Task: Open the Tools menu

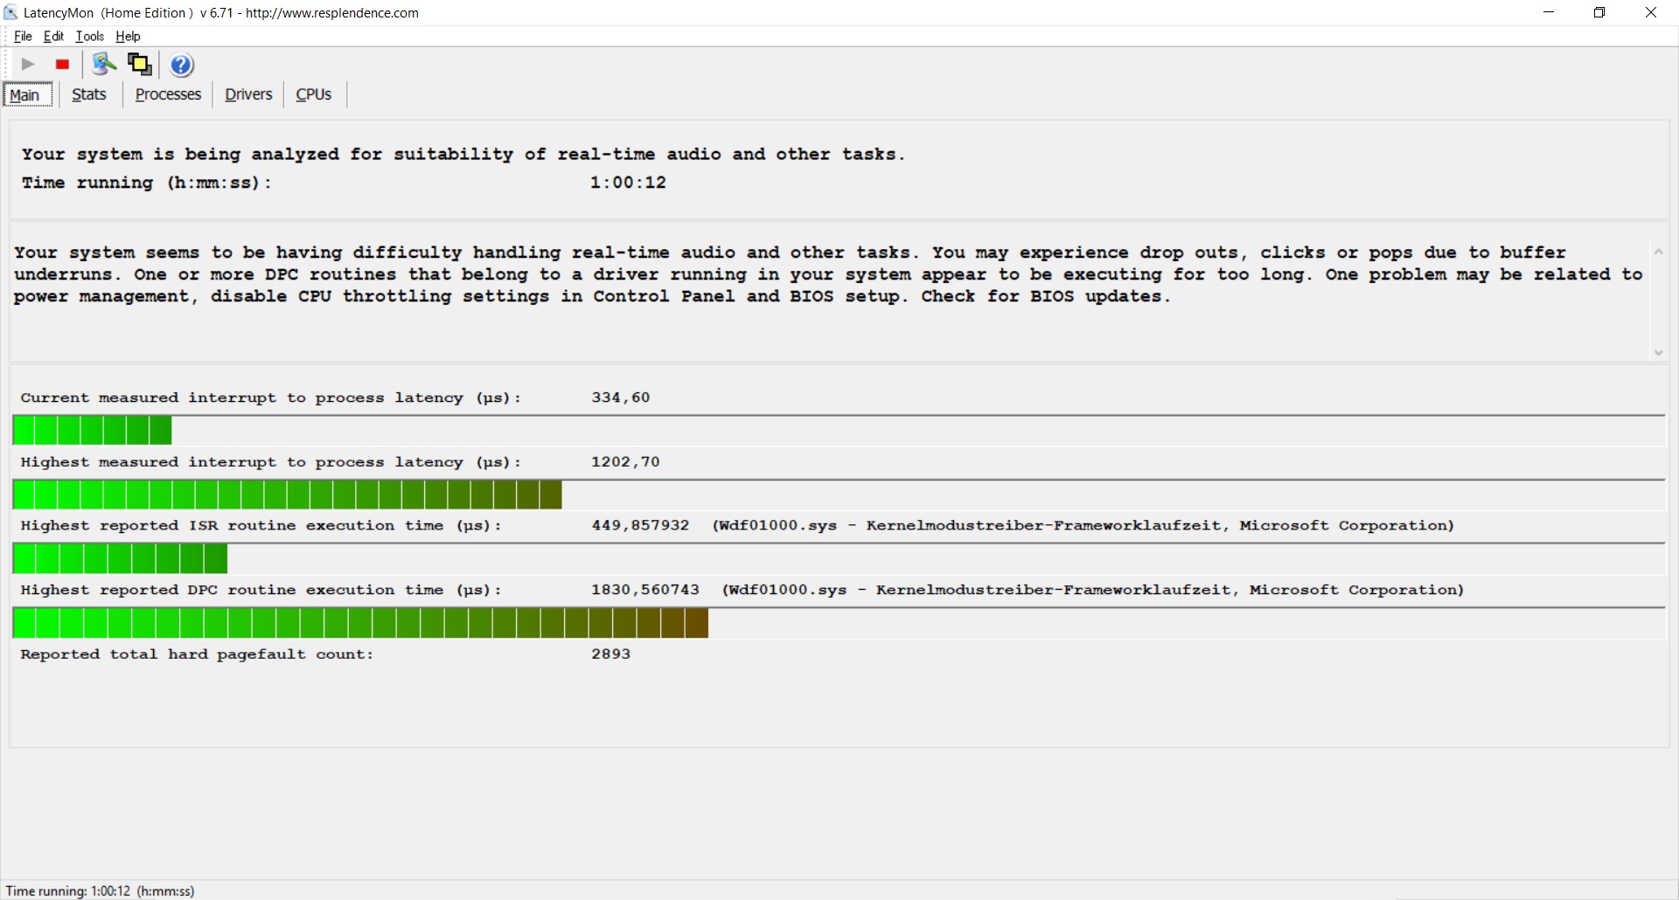Action: (x=89, y=36)
